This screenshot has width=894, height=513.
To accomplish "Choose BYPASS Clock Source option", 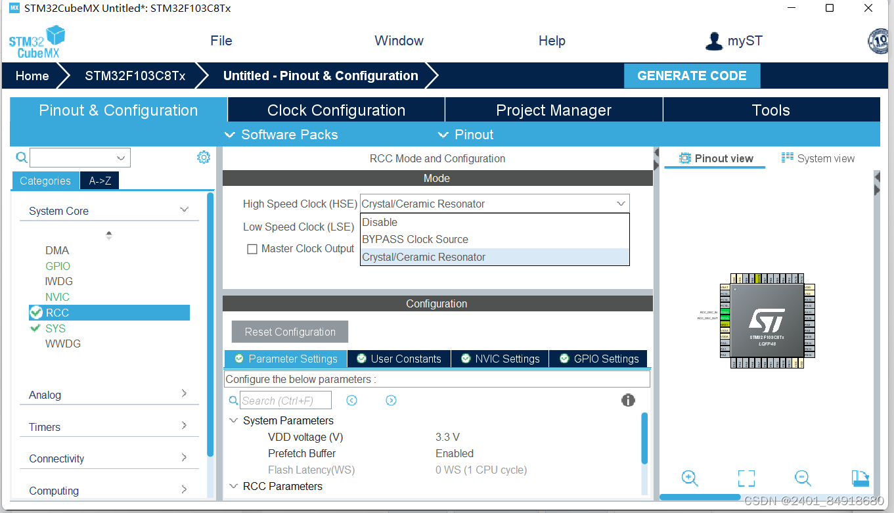I will 495,239.
